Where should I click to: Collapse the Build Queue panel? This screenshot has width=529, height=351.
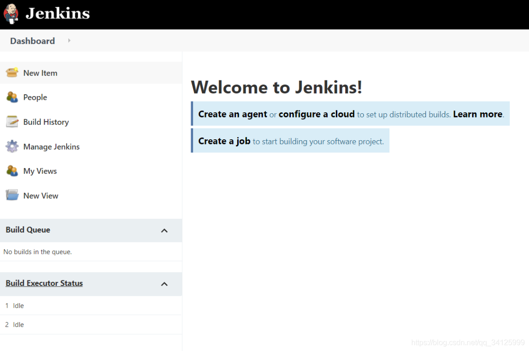164,231
